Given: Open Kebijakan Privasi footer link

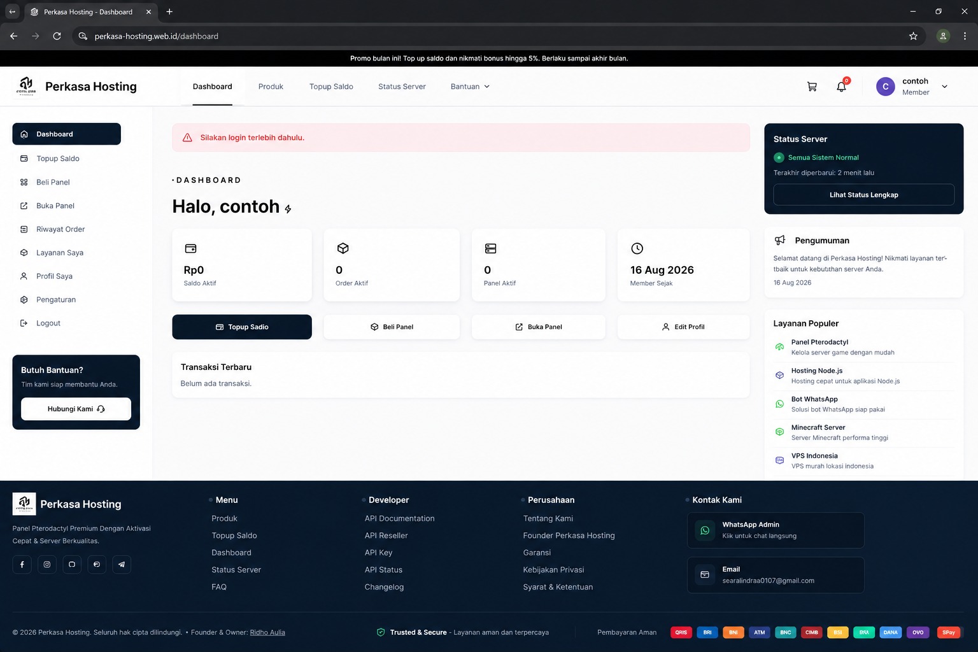Looking at the screenshot, I should (553, 570).
